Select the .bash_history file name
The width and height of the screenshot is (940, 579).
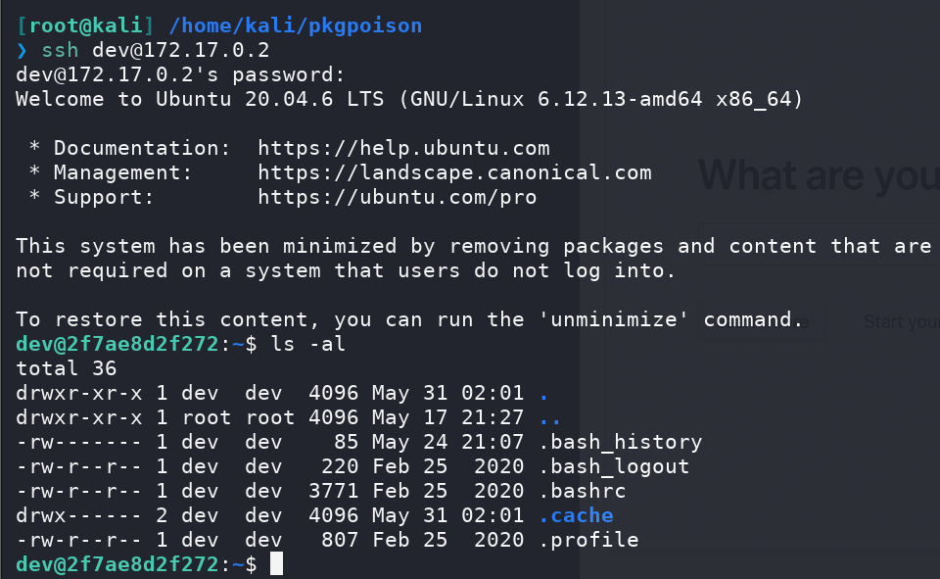click(x=620, y=442)
